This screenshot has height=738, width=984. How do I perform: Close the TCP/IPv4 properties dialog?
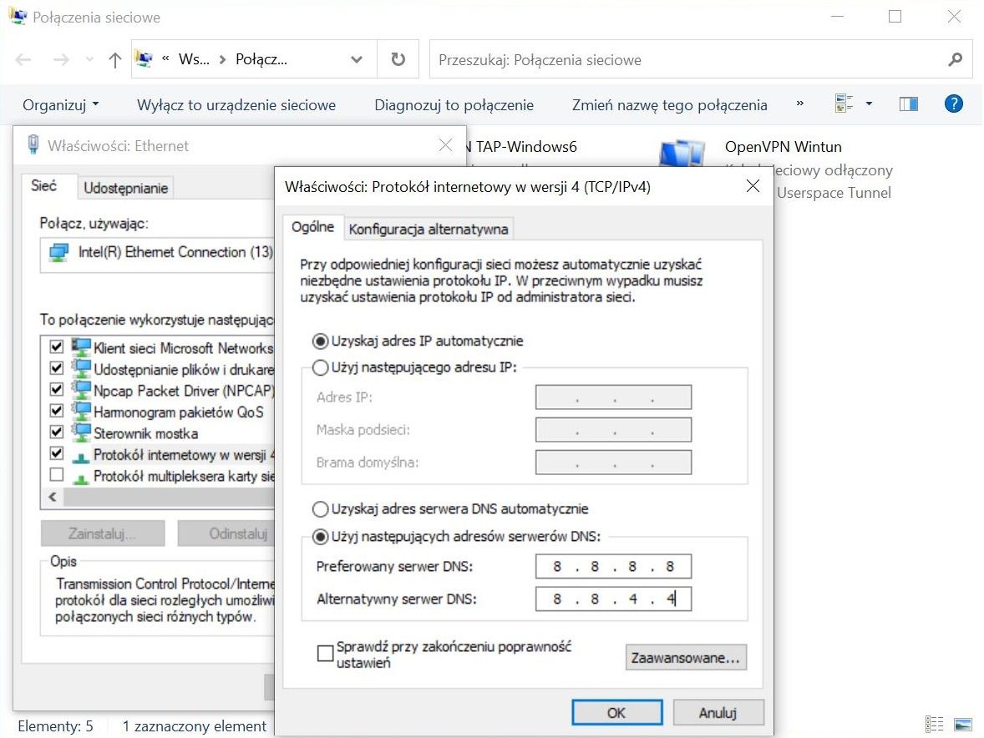pyautogui.click(x=753, y=186)
